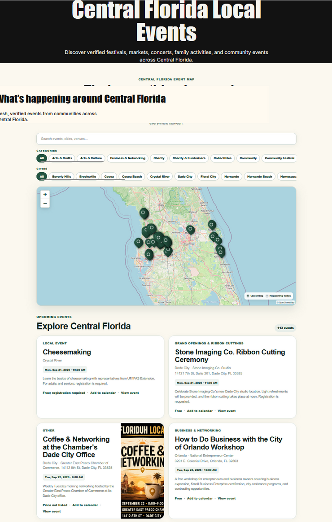View the Orlando business workshop event

(227, 498)
